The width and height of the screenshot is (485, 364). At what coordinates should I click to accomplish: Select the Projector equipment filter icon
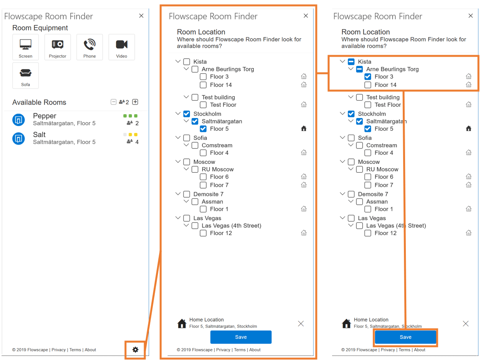tap(58, 47)
